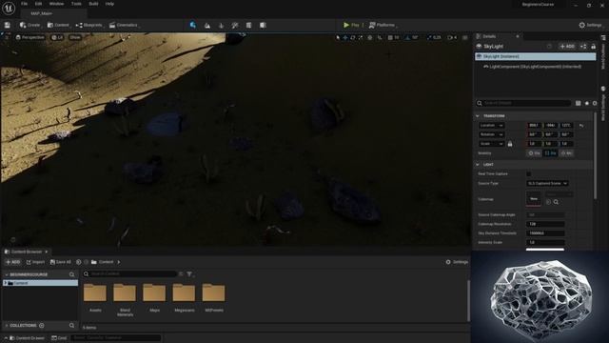
Task: Collapse the Light section
Action: [478, 165]
